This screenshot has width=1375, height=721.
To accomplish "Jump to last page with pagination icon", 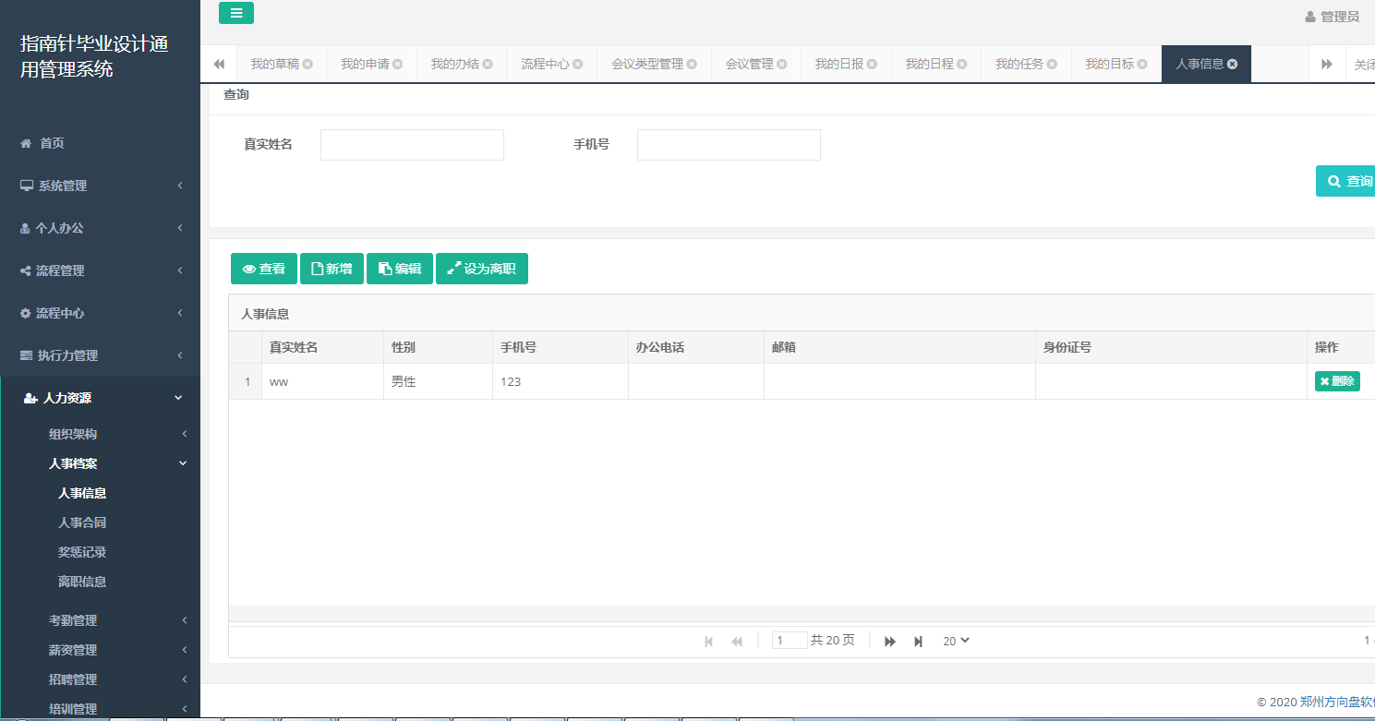I will tap(918, 640).
